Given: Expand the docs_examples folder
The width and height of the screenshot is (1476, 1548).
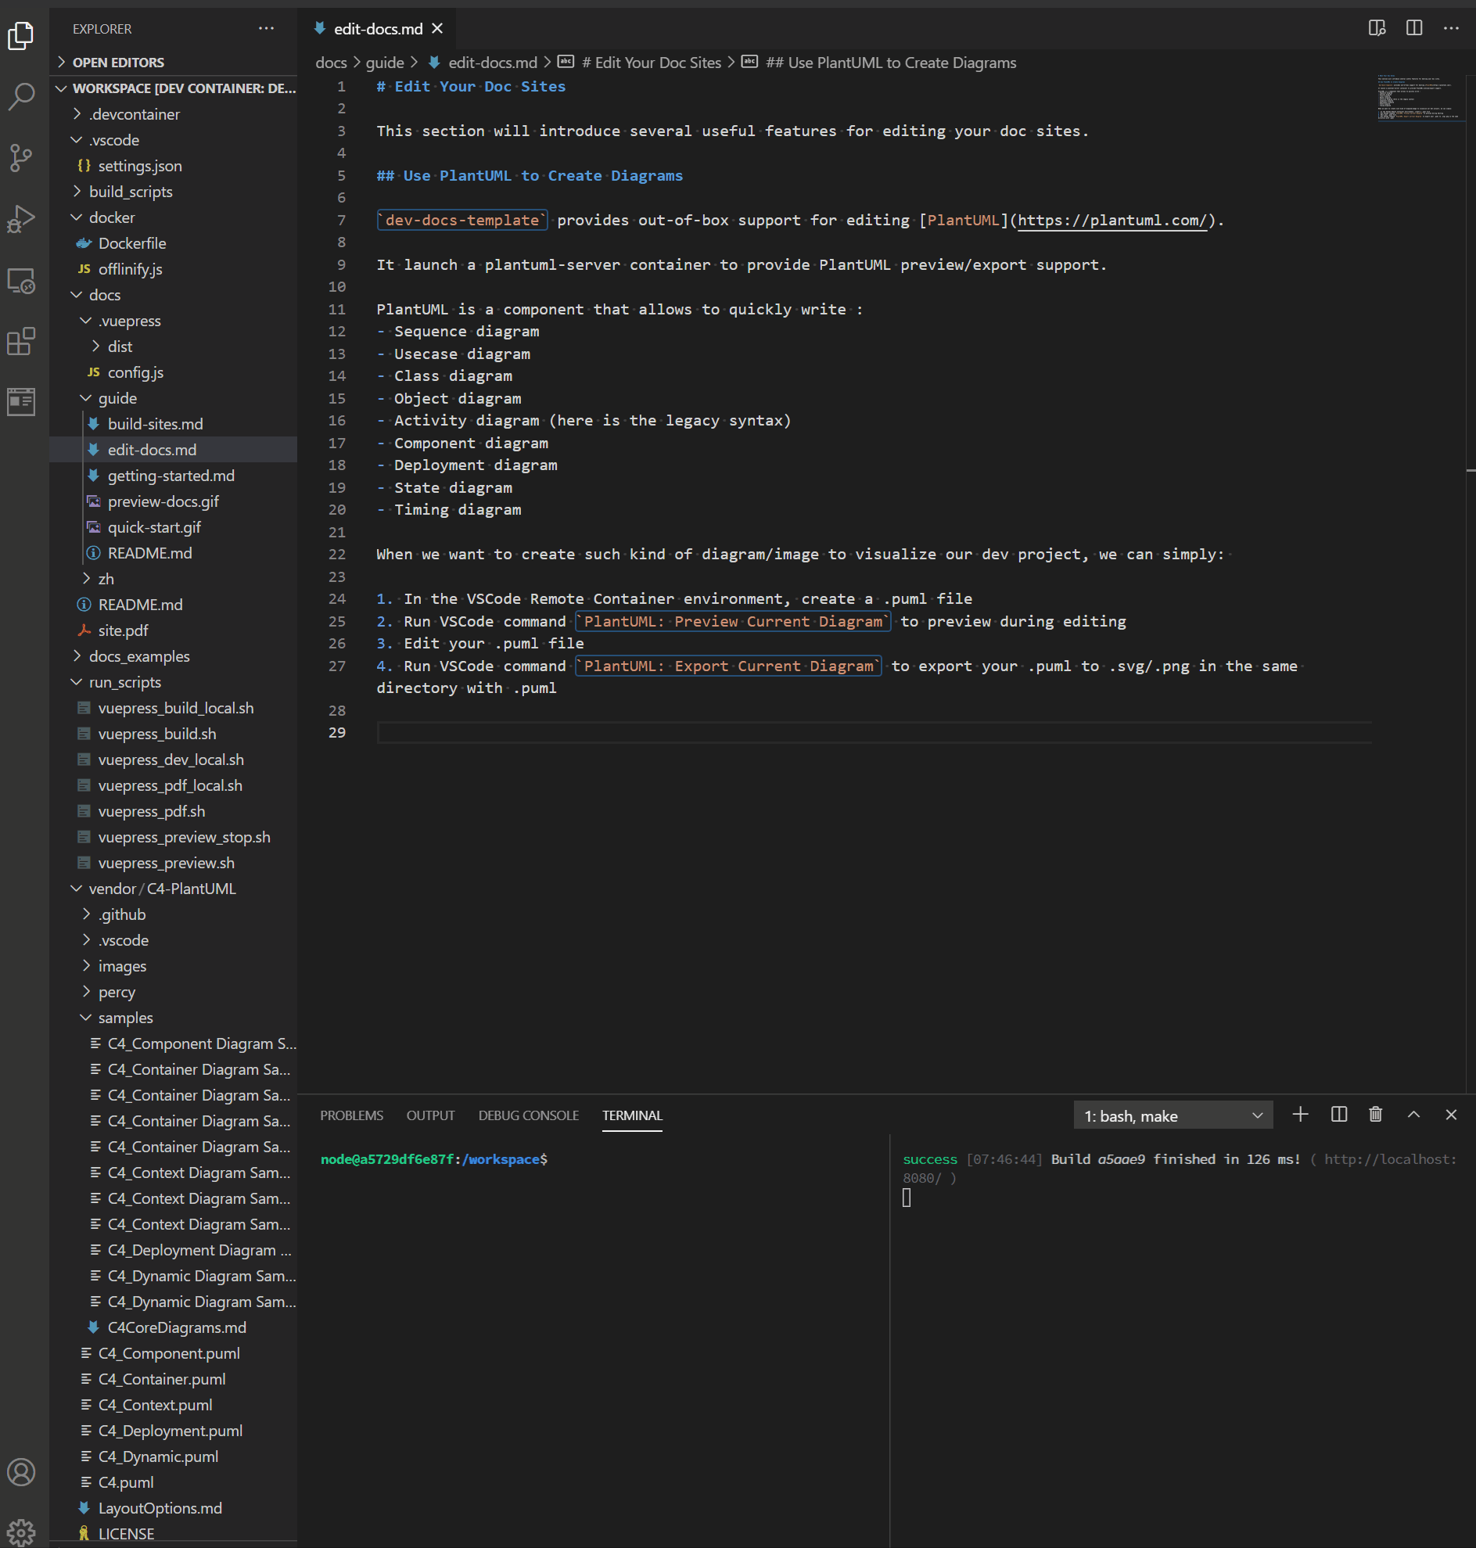Looking at the screenshot, I should coord(138,656).
